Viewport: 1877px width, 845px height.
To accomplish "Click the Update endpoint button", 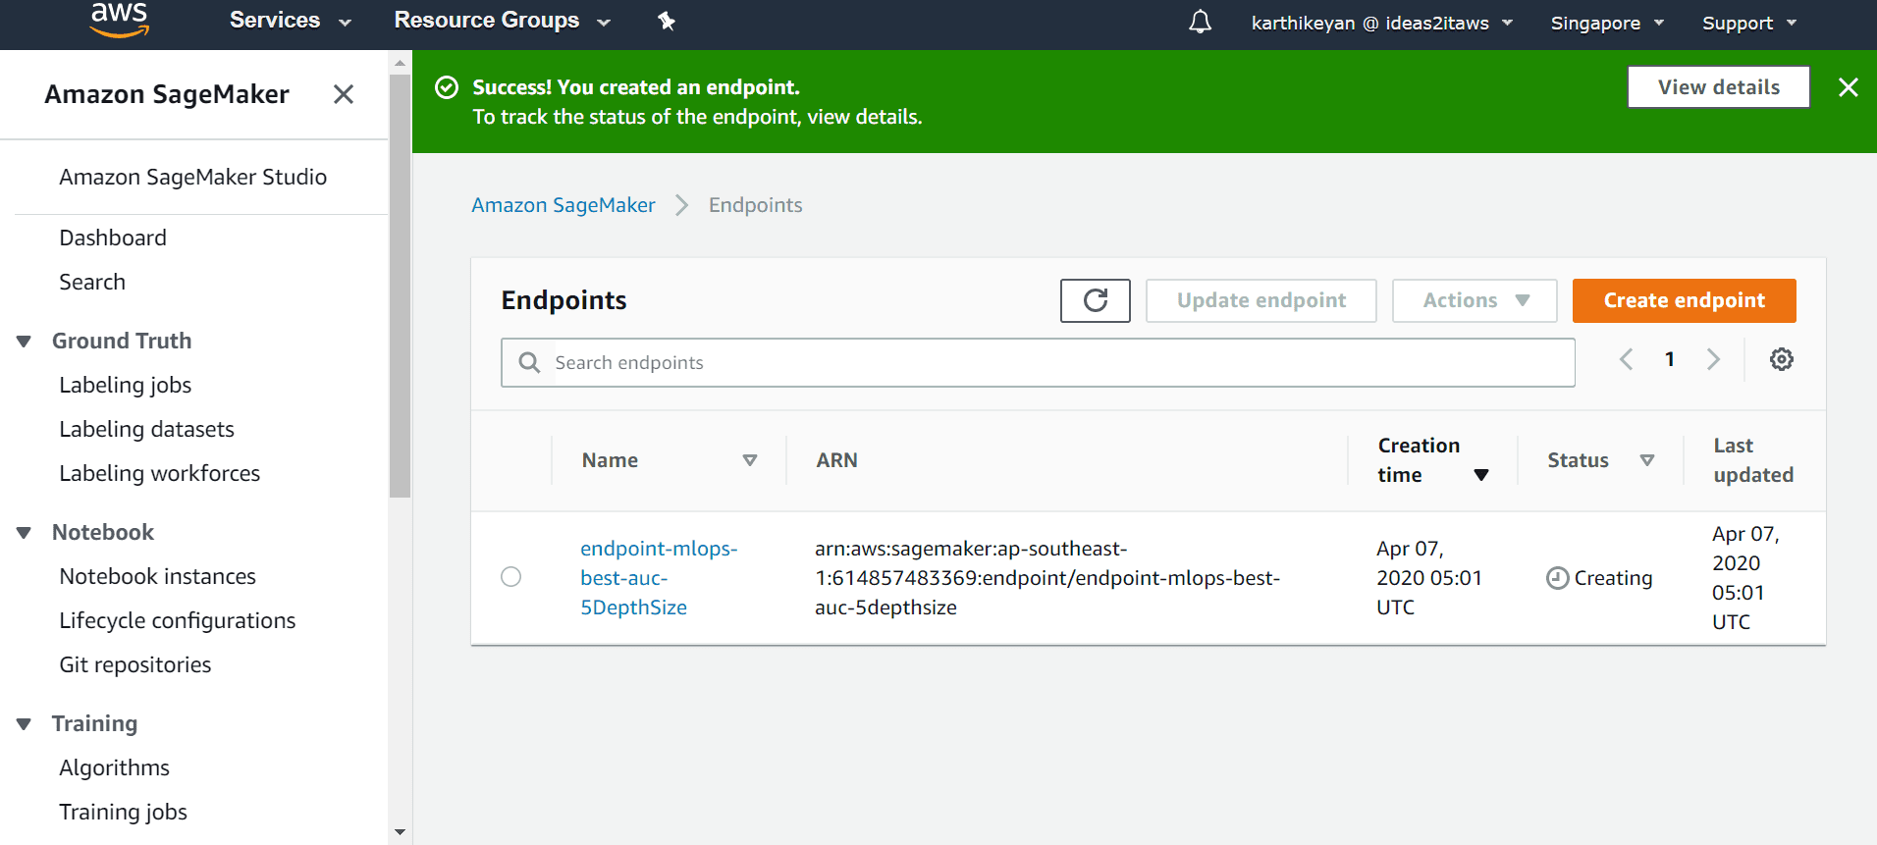I will pos(1261,300).
